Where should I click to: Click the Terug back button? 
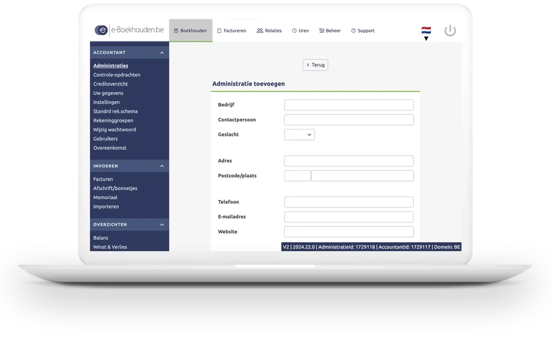tap(315, 65)
